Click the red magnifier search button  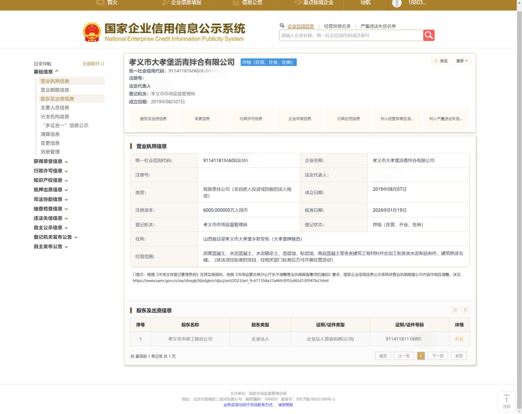coord(429,35)
